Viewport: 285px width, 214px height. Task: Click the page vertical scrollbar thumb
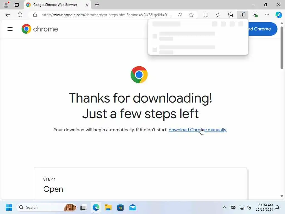282,48
